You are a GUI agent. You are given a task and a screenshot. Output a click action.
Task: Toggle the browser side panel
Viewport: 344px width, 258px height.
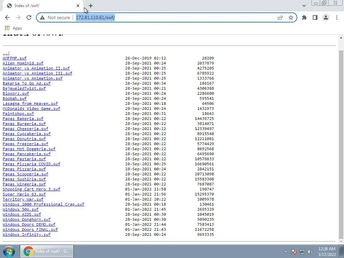click(315, 17)
